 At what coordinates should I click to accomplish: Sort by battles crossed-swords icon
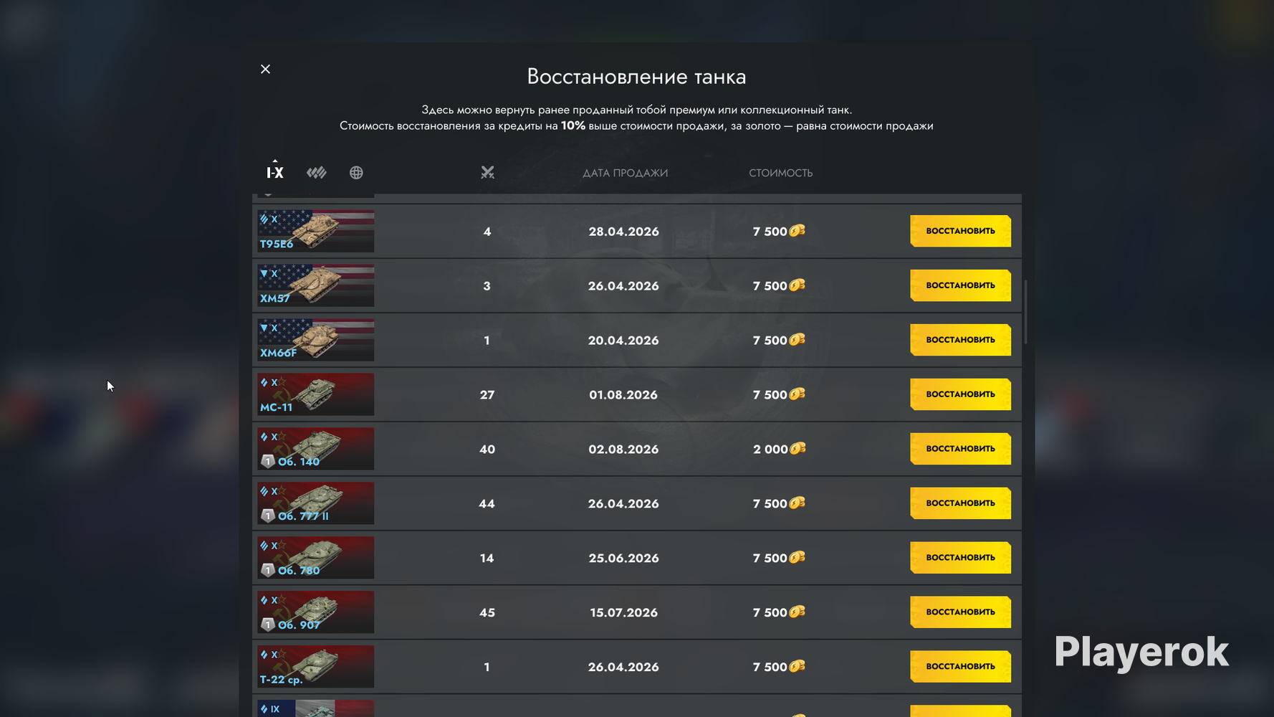(487, 172)
